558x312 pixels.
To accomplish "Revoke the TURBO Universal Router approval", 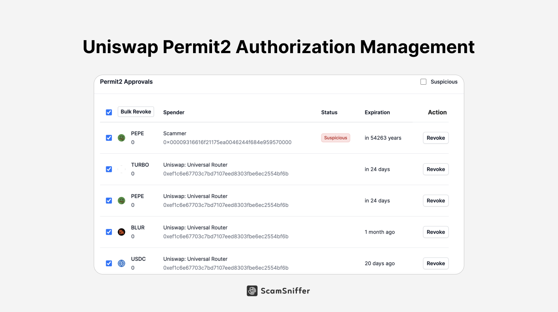I will [x=436, y=169].
